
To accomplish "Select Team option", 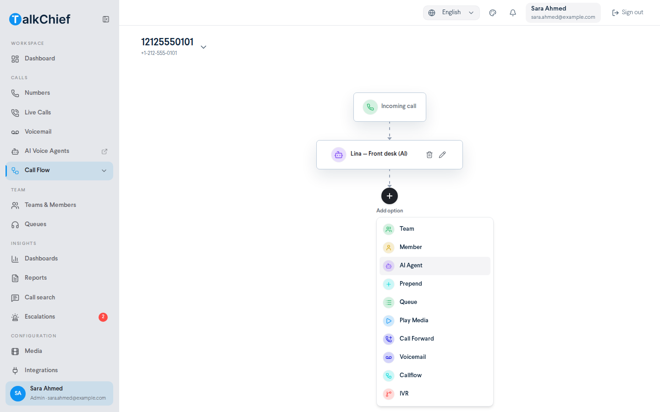I will pyautogui.click(x=435, y=229).
